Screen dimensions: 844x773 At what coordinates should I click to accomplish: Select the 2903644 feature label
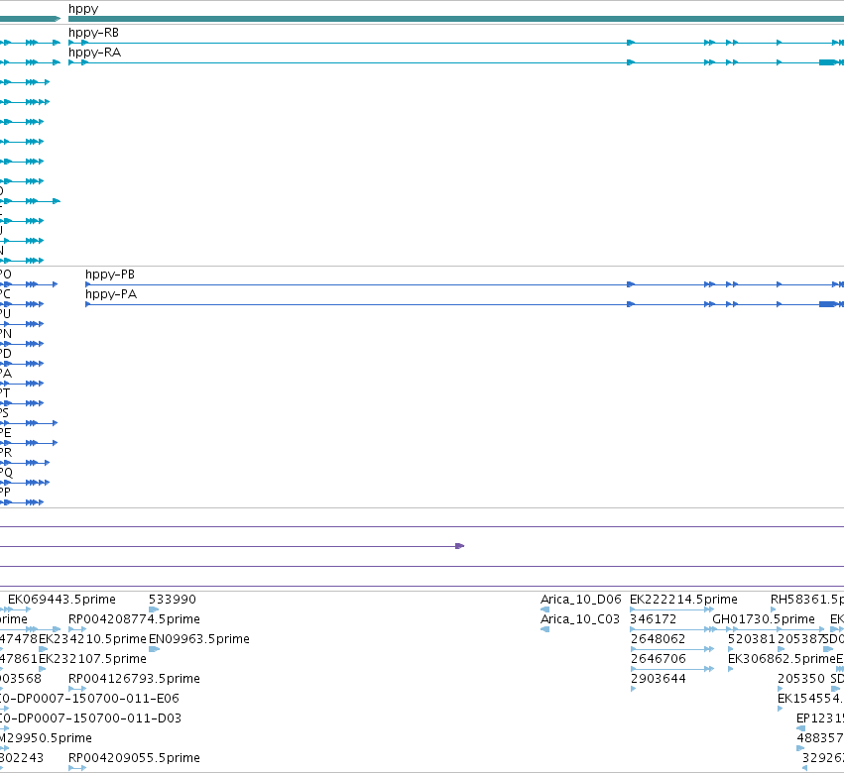pyautogui.click(x=658, y=679)
